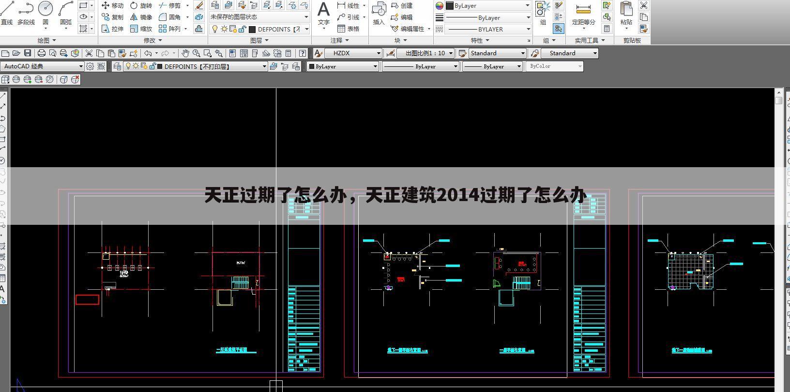Click the 复制 copy tool in 修改 panel
This screenshot has width=790, height=392.
pos(112,17)
